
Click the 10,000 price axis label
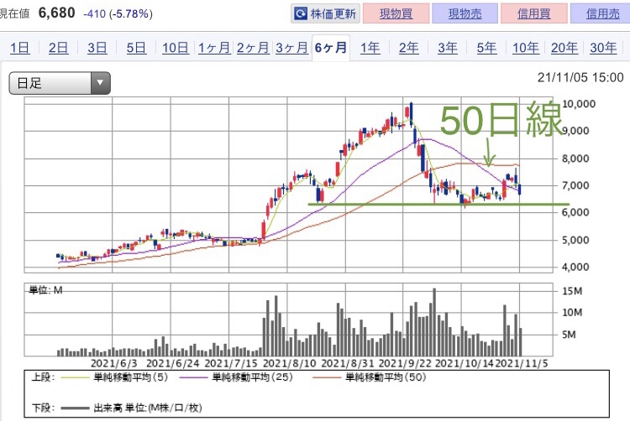[579, 104]
